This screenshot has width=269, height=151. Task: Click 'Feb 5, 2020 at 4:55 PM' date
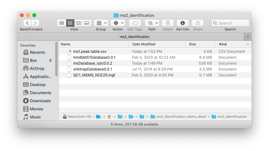click(x=152, y=75)
